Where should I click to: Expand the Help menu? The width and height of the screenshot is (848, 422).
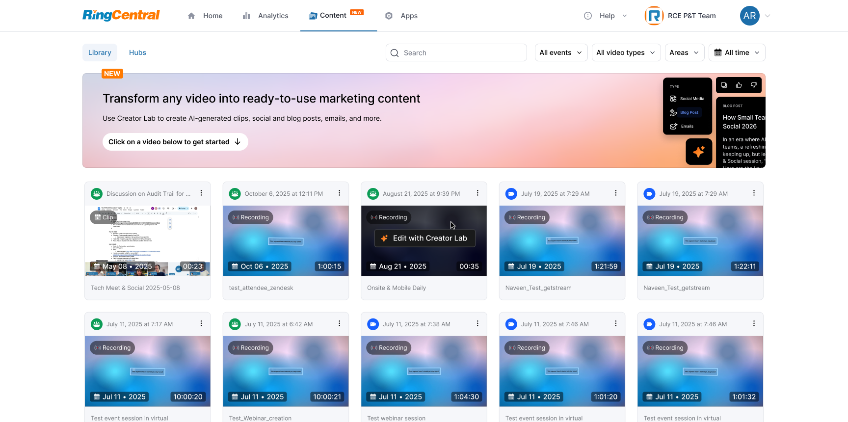click(x=606, y=16)
